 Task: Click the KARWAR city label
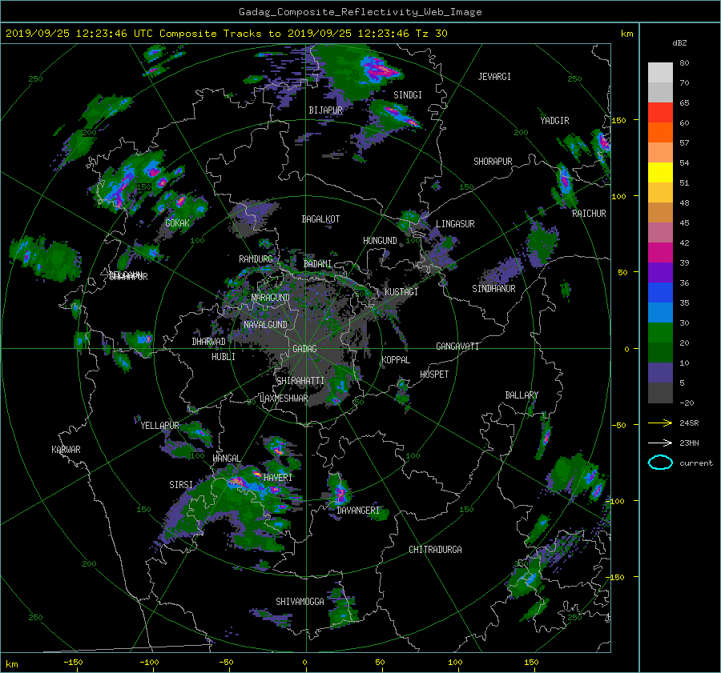click(66, 450)
